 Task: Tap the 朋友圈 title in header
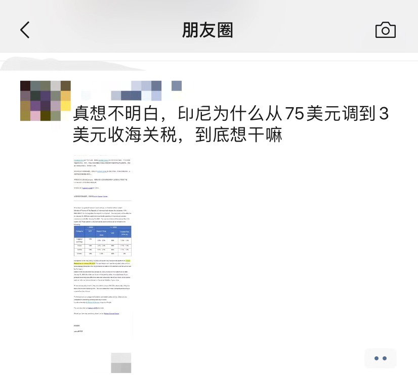pyautogui.click(x=207, y=30)
